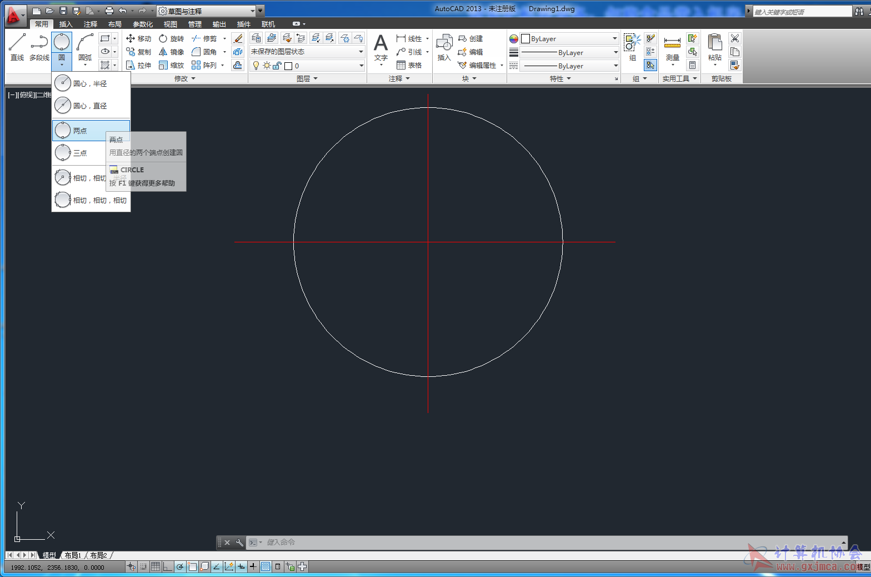This screenshot has height=577, width=871.
Task: Open the ByLayer linetype dropdown
Action: coord(569,66)
